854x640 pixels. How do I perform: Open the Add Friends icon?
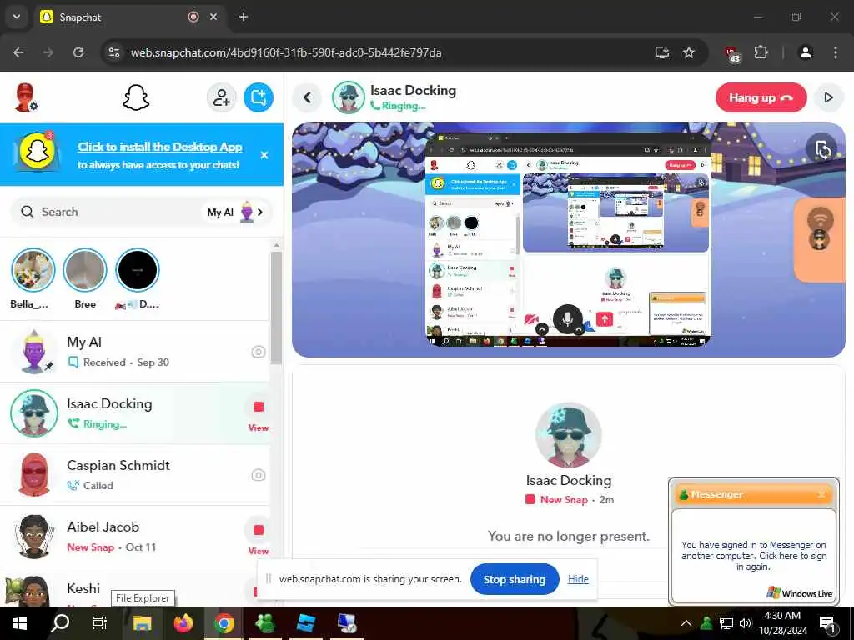pos(221,98)
